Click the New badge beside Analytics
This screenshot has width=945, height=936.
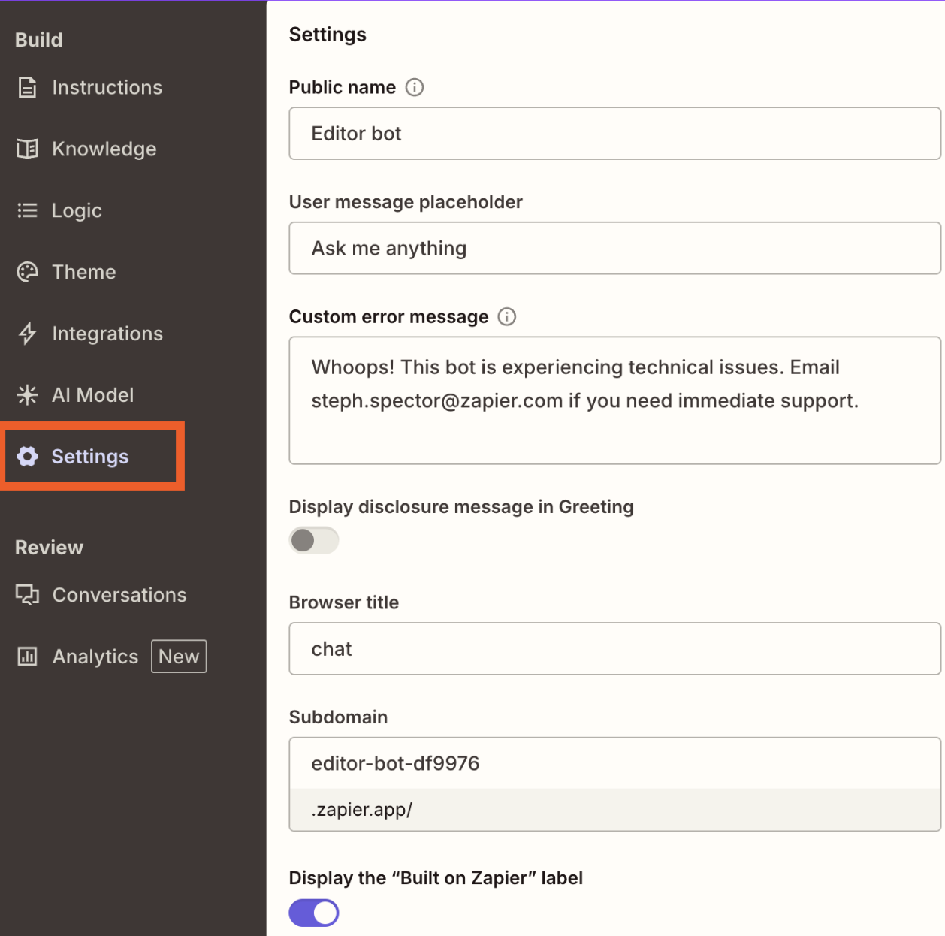click(x=179, y=656)
